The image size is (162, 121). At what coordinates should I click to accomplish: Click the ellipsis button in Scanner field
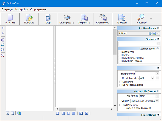[x=158, y=44]
